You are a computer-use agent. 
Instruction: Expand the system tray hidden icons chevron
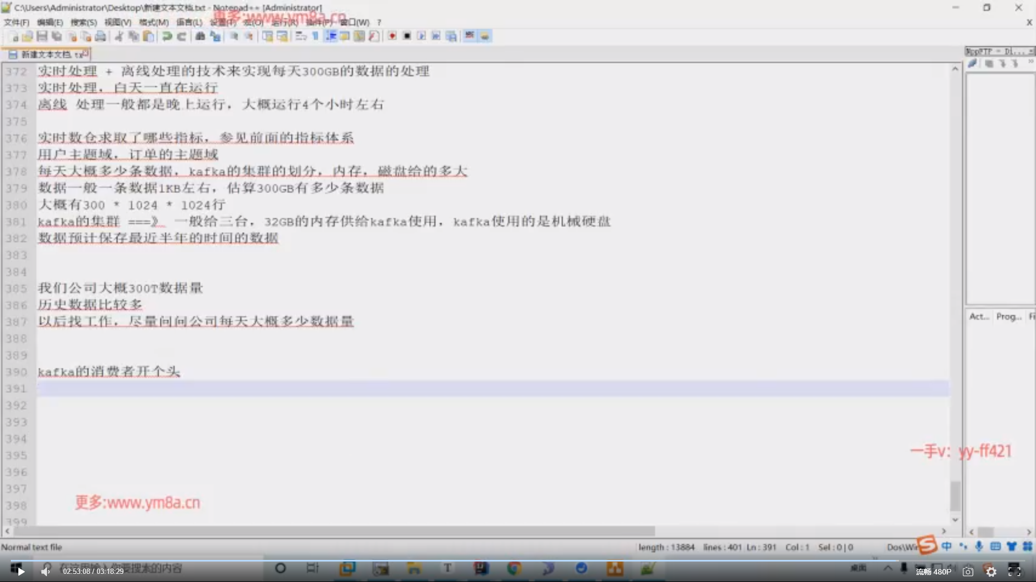[x=888, y=568]
